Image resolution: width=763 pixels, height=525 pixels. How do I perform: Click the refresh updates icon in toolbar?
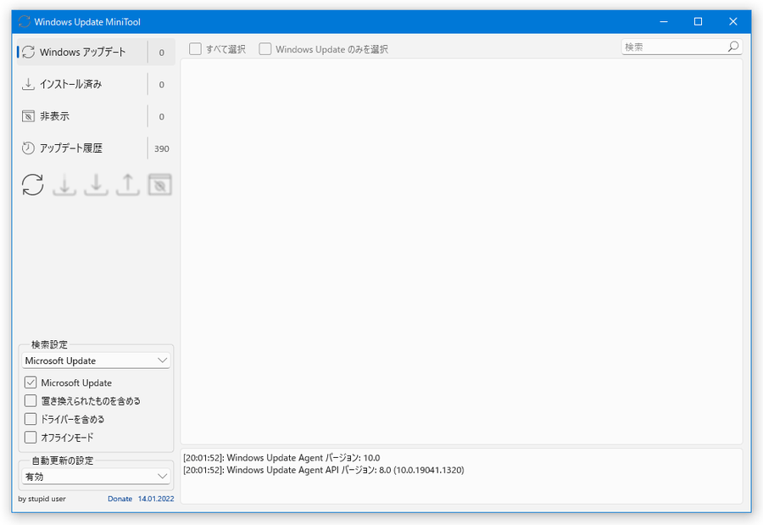[x=32, y=185]
